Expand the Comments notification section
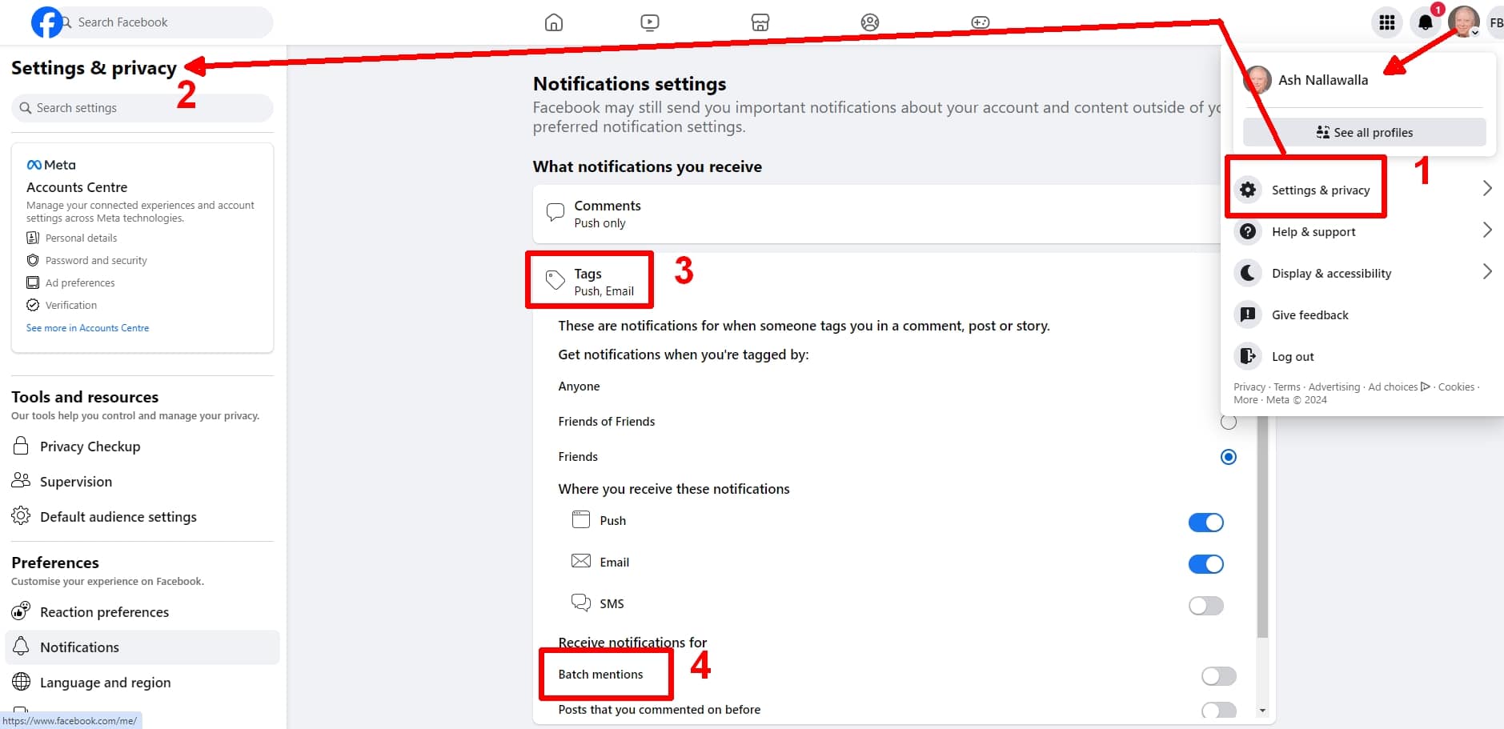This screenshot has height=729, width=1504. click(x=877, y=214)
